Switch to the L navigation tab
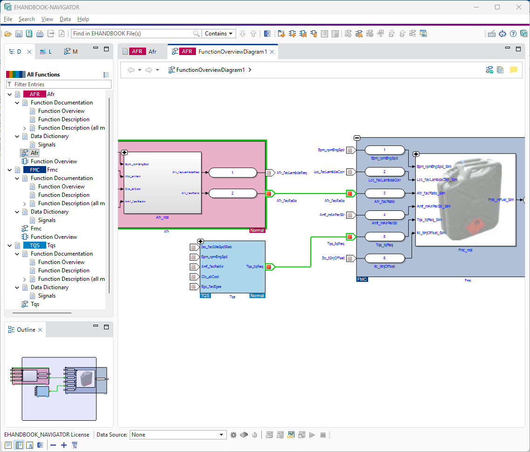Screen dimensions: 530x452 coord(46,51)
